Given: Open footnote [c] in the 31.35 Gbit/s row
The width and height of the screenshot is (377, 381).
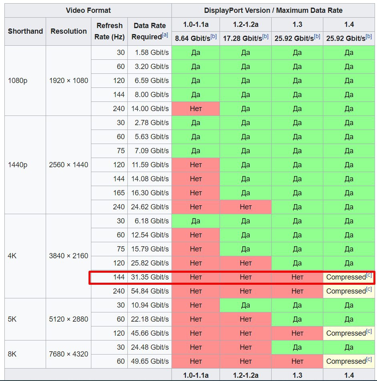Looking at the screenshot, I should 369,275.
